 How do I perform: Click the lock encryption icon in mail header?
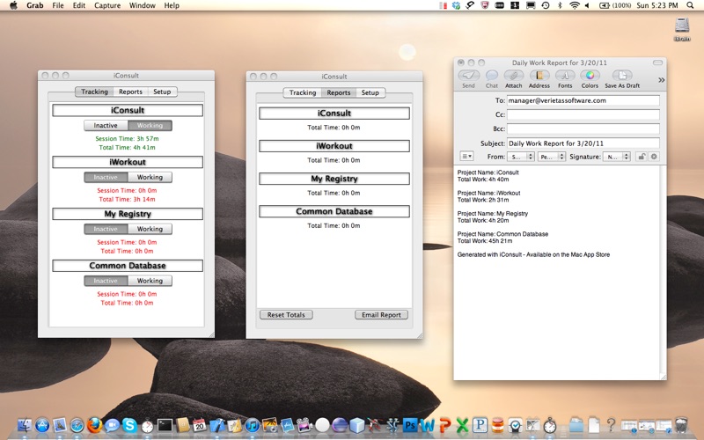point(642,157)
